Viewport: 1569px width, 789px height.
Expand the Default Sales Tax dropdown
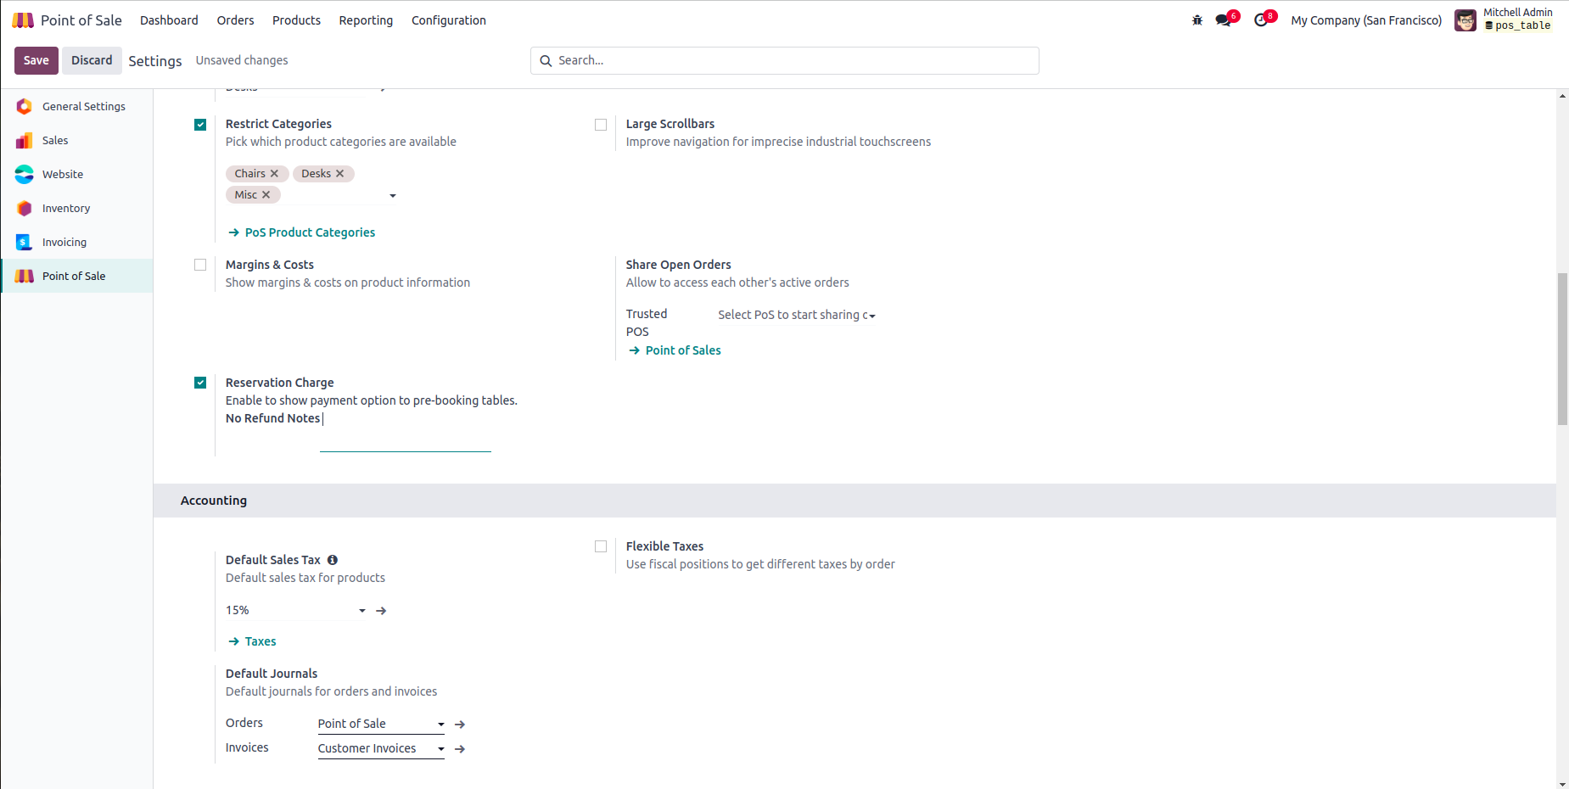click(x=361, y=611)
